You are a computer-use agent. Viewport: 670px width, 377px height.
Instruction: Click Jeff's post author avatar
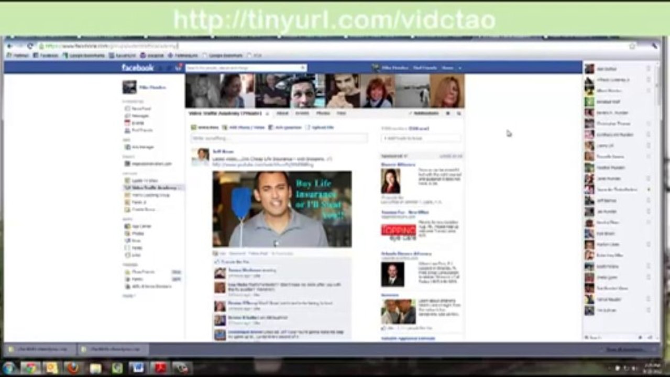click(x=200, y=157)
